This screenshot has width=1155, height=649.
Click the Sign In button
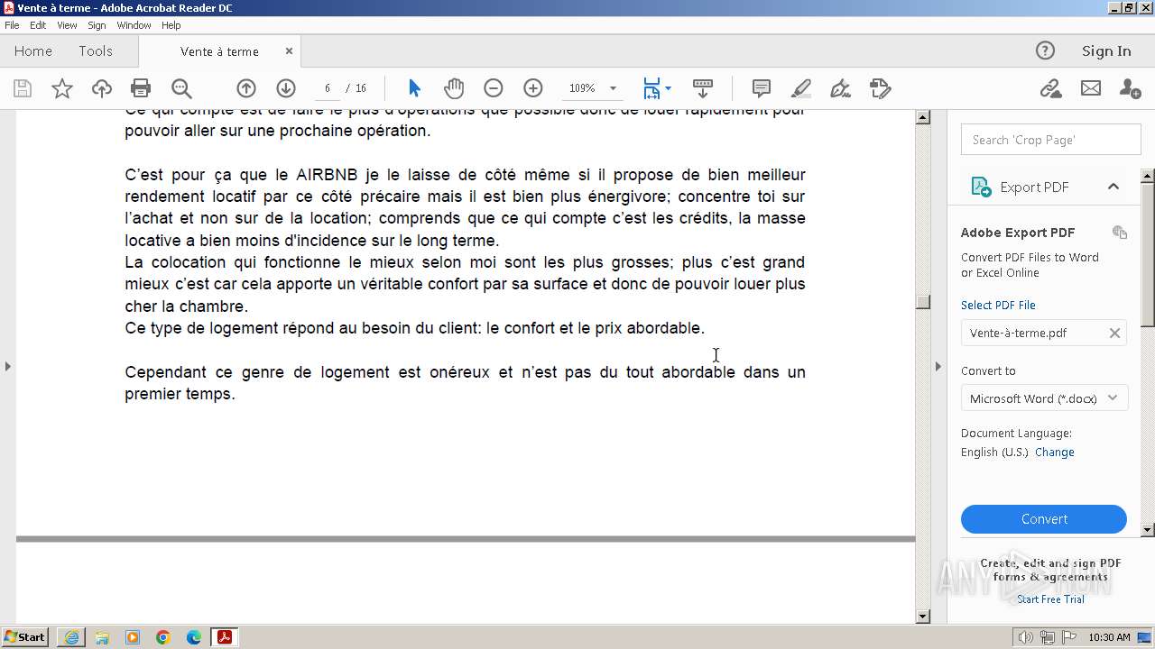click(x=1106, y=51)
